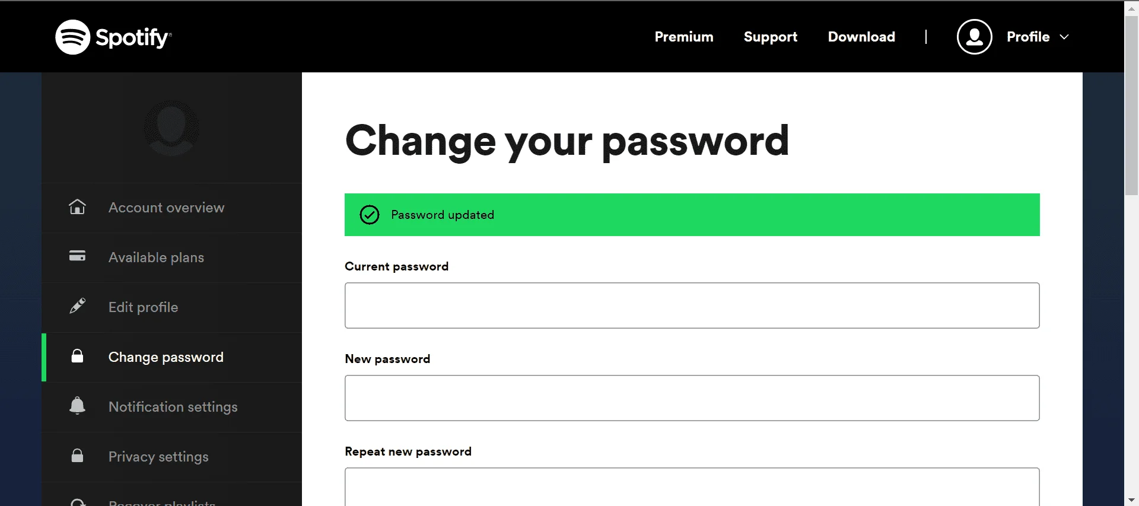The height and width of the screenshot is (506, 1139).
Task: Click the profile avatar icon in header
Action: tap(974, 37)
